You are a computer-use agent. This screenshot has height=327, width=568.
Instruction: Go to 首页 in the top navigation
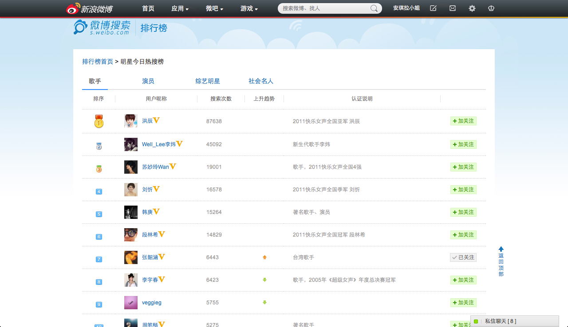pyautogui.click(x=148, y=8)
